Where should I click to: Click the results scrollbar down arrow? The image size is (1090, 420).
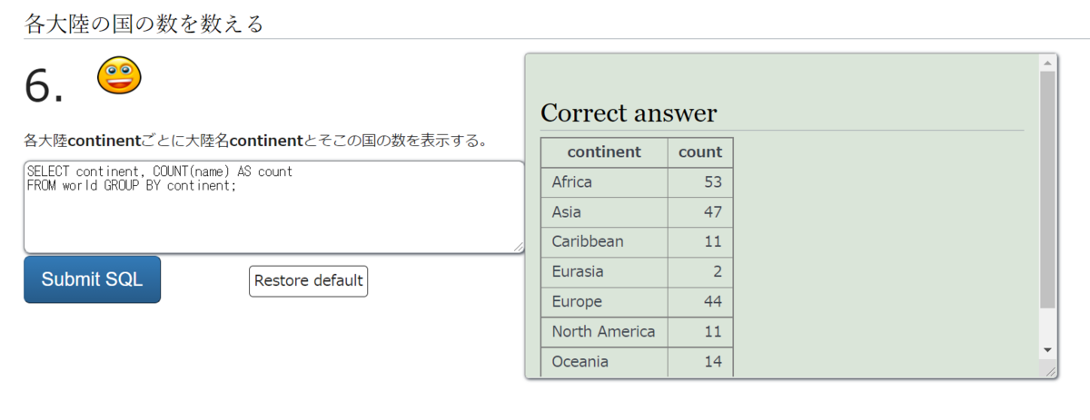coord(1046,349)
